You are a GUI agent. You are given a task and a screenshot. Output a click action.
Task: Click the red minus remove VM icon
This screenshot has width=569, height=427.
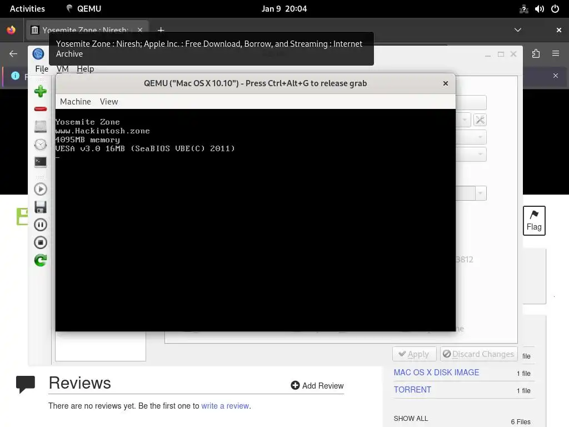pyautogui.click(x=40, y=109)
